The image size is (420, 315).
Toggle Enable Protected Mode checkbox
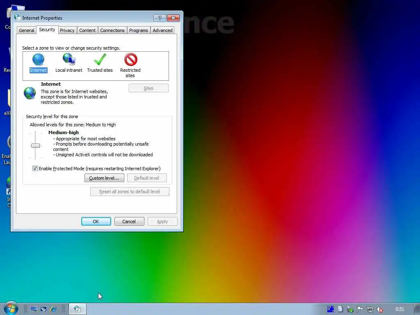coord(35,169)
